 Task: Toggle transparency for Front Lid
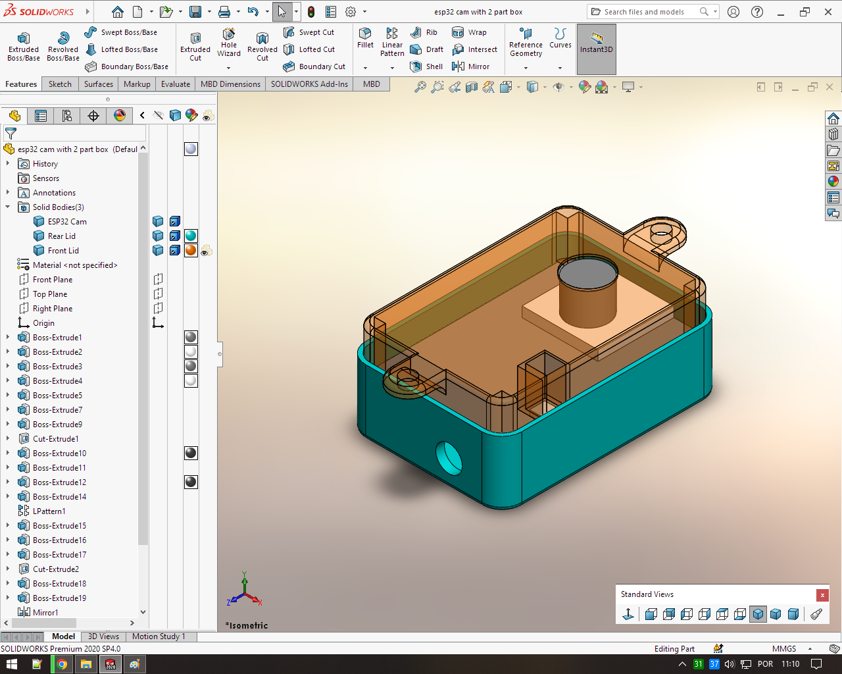[207, 251]
